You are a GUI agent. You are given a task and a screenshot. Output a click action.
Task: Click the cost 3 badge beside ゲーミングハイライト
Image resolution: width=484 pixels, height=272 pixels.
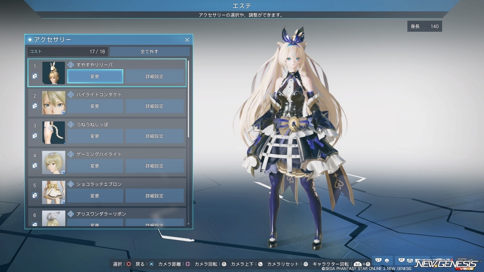coord(71,154)
